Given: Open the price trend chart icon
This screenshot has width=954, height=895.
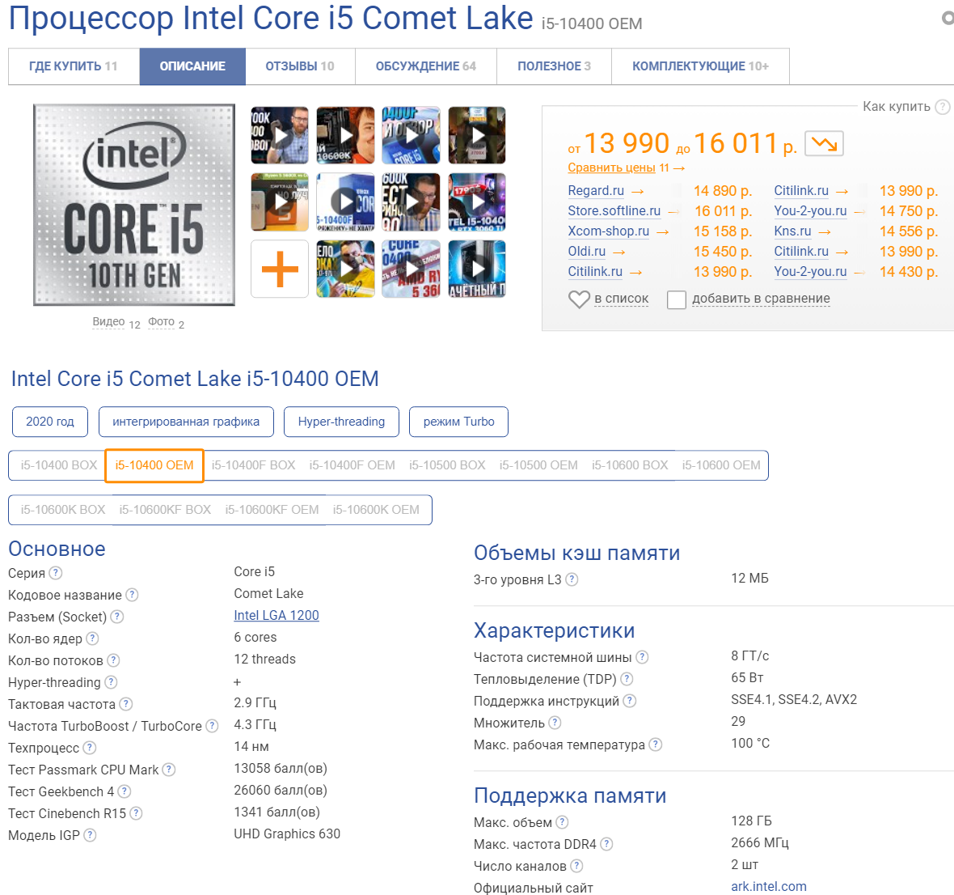Looking at the screenshot, I should 824,144.
